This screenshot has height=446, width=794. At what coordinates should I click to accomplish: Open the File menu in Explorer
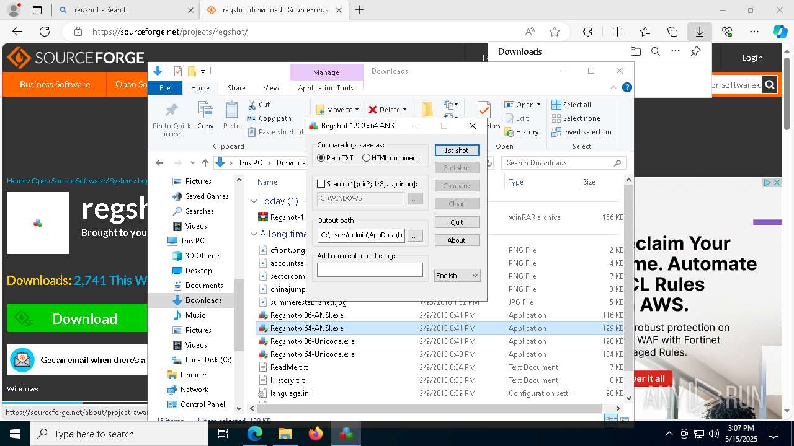pos(165,88)
